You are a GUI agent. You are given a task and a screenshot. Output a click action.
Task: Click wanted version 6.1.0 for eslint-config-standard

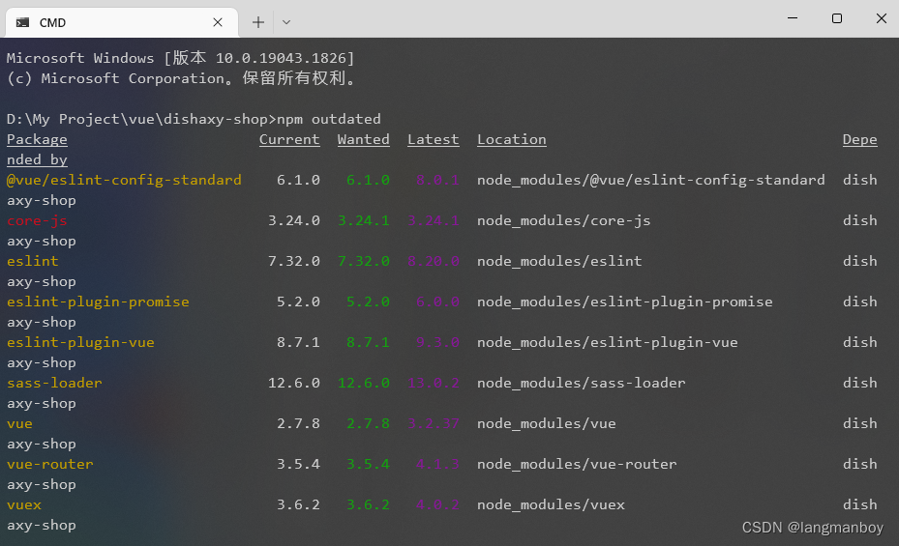point(368,181)
